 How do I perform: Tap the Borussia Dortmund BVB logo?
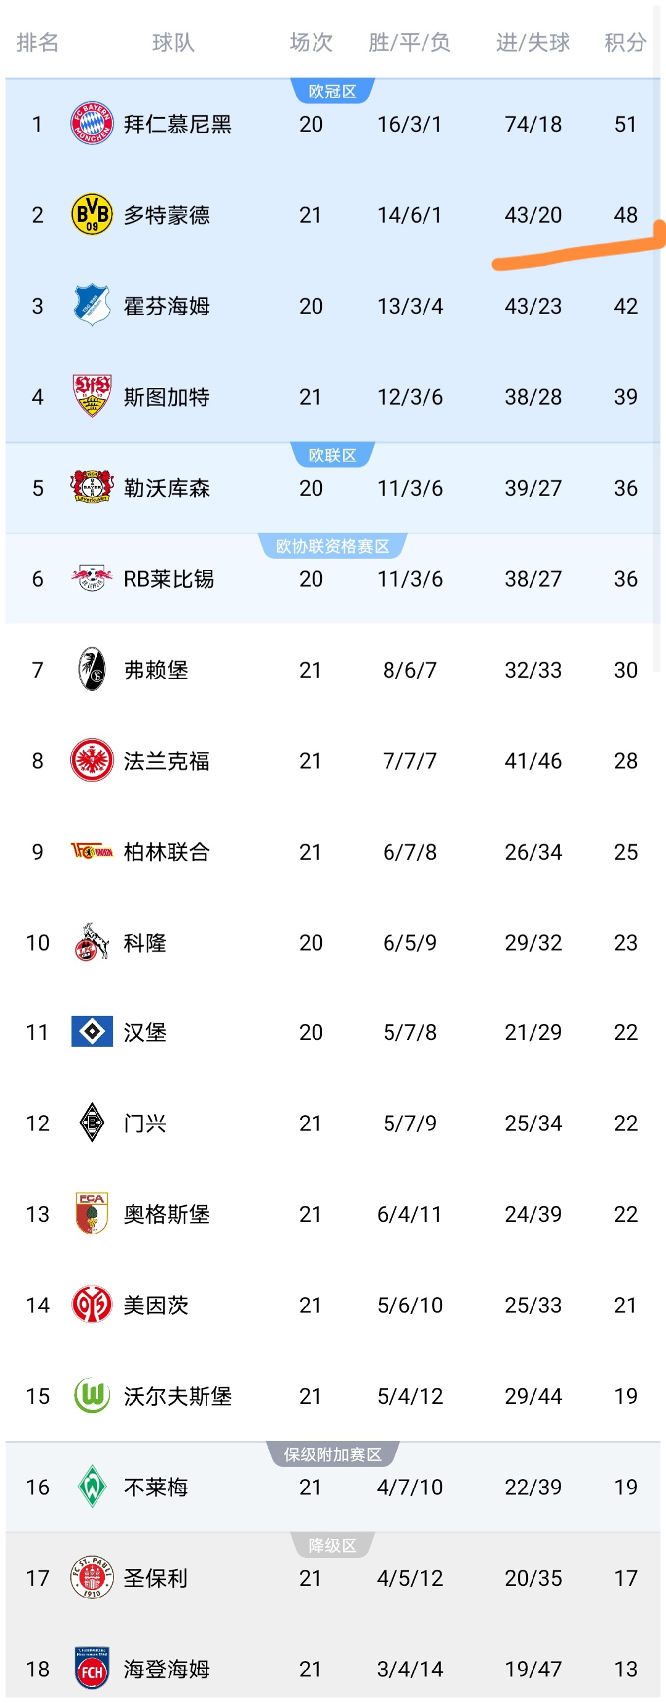click(x=92, y=214)
